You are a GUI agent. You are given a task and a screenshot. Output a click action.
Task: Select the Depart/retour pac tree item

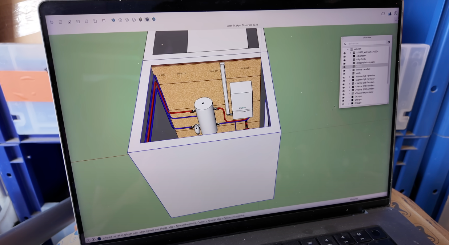tap(365, 63)
